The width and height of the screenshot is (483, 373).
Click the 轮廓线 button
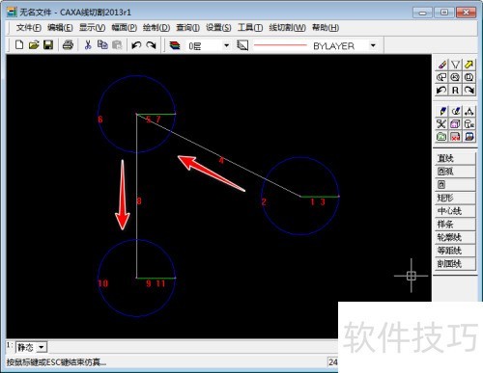click(x=455, y=237)
